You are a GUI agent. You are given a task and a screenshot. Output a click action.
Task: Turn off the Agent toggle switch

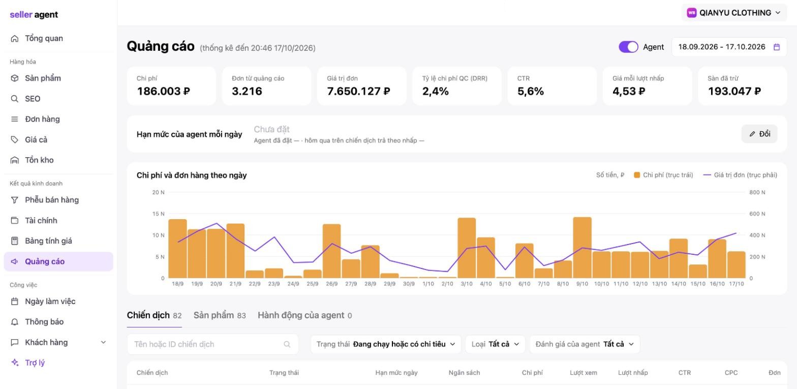628,47
